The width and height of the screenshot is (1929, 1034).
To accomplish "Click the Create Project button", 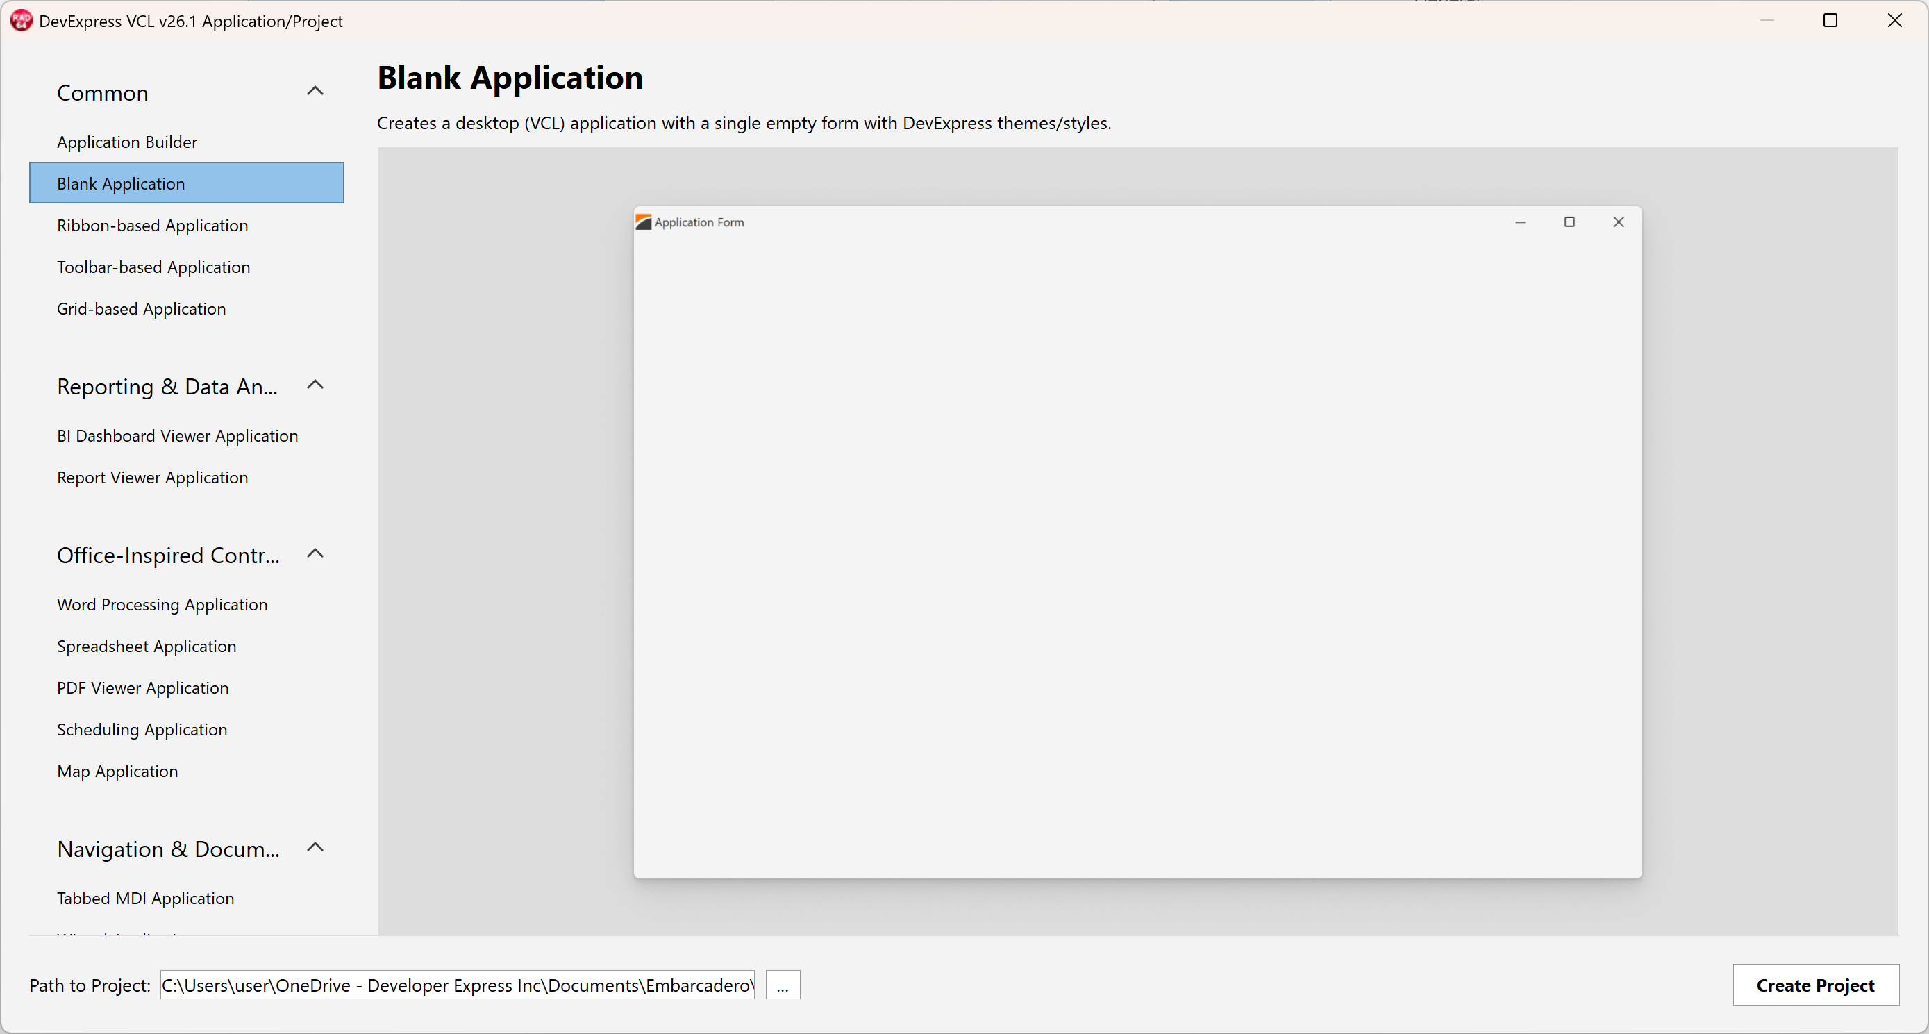I will 1815,985.
